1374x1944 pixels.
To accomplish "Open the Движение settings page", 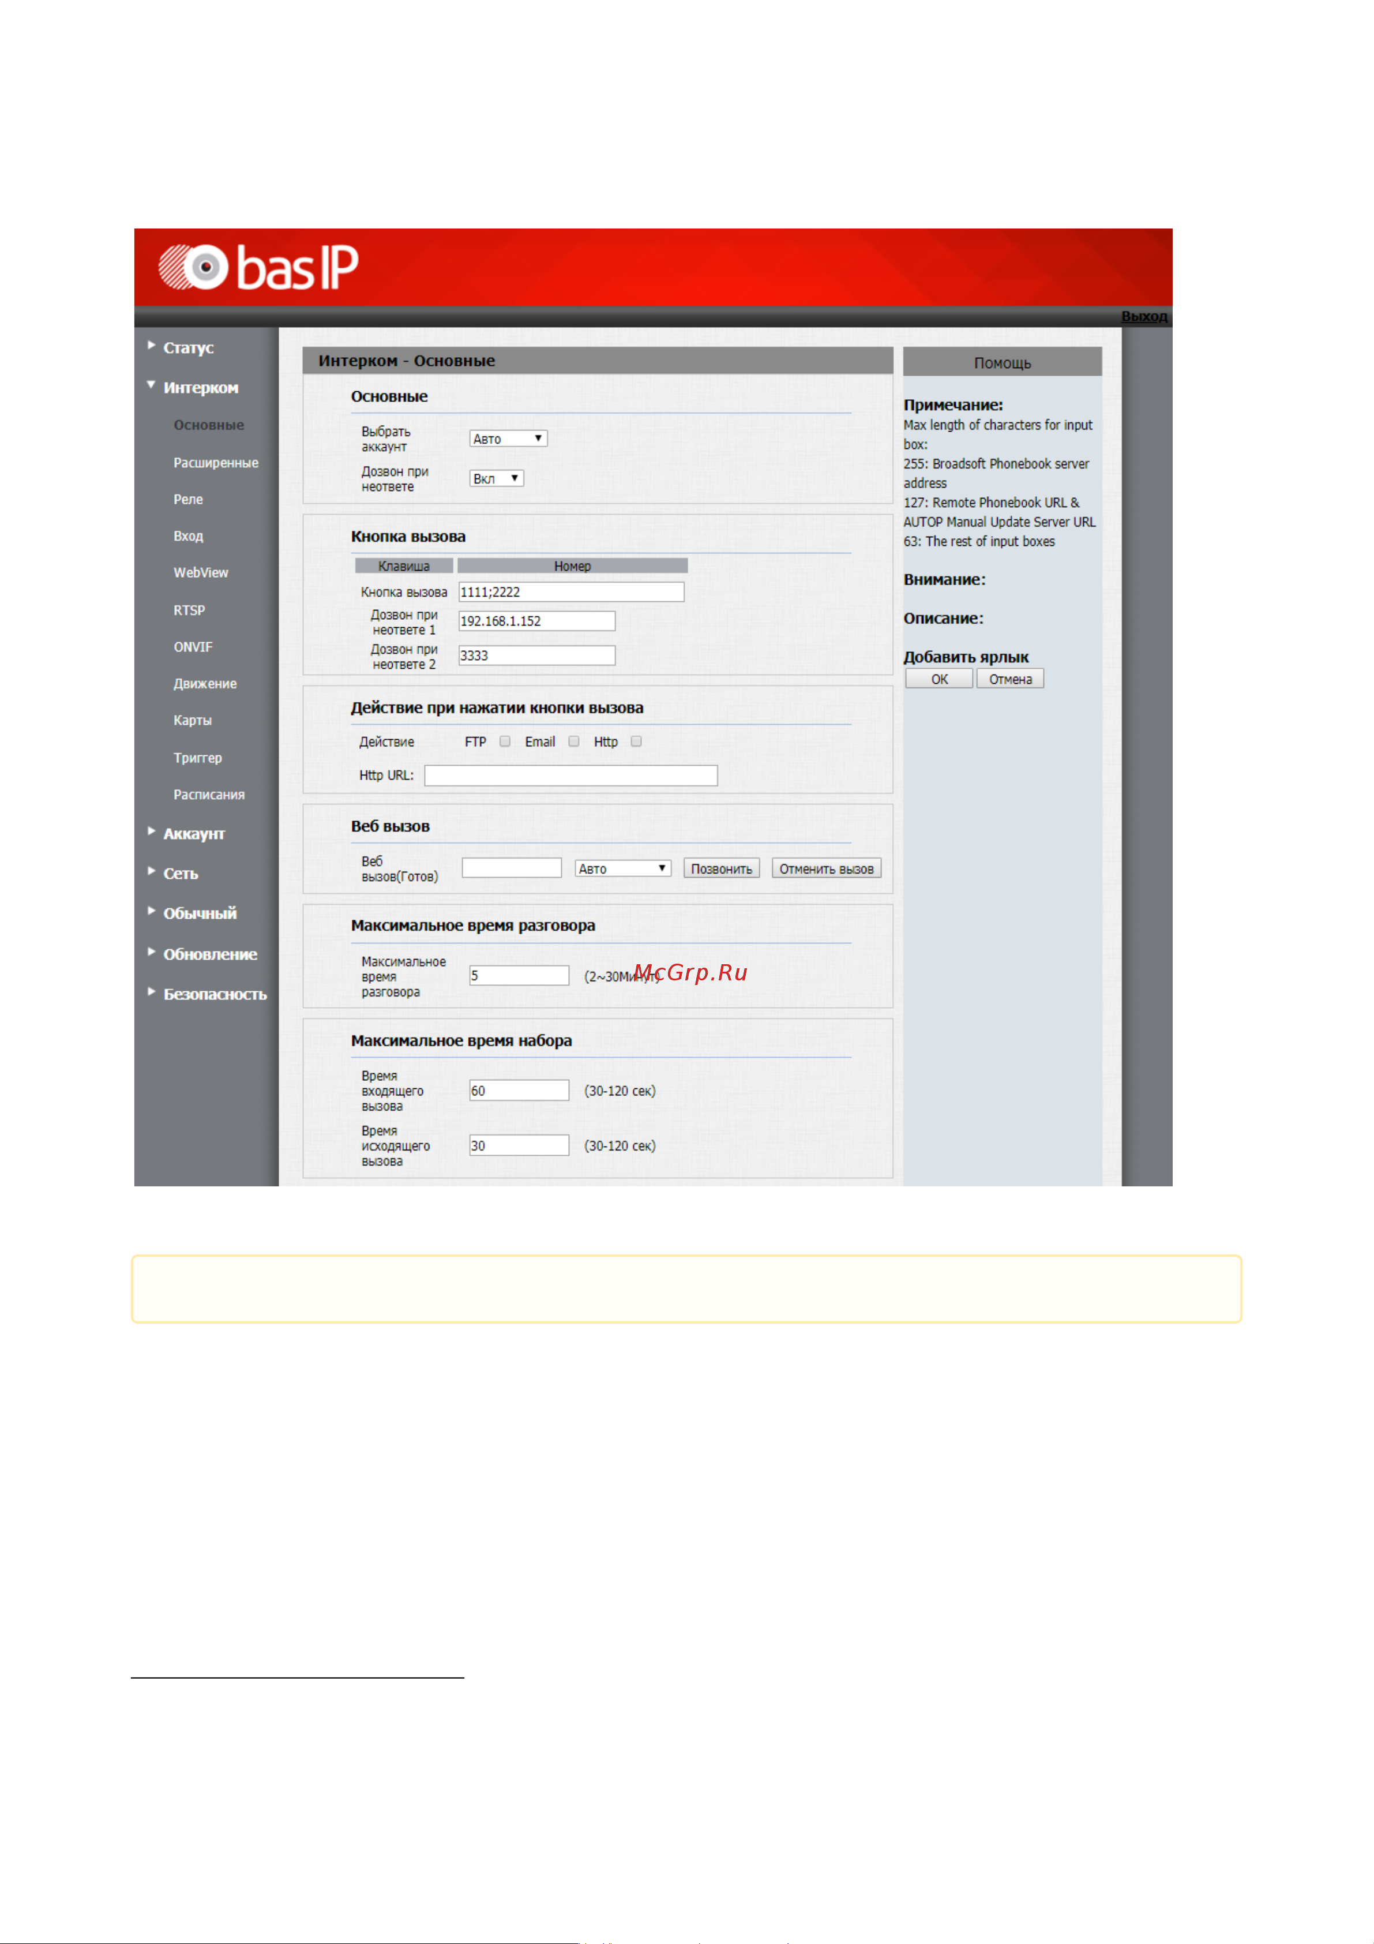I will tap(205, 683).
